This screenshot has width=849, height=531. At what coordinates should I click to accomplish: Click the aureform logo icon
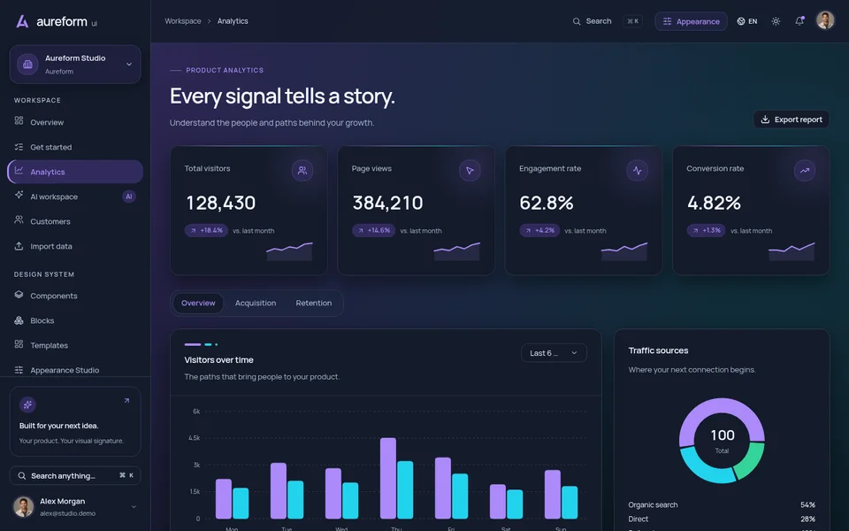(22, 21)
